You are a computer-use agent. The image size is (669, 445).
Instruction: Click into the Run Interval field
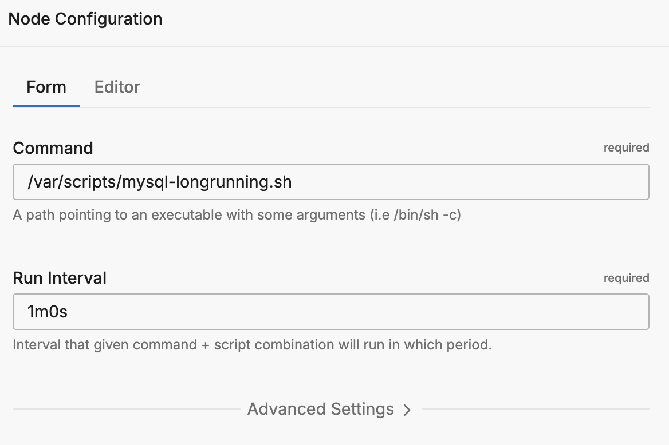pos(330,312)
